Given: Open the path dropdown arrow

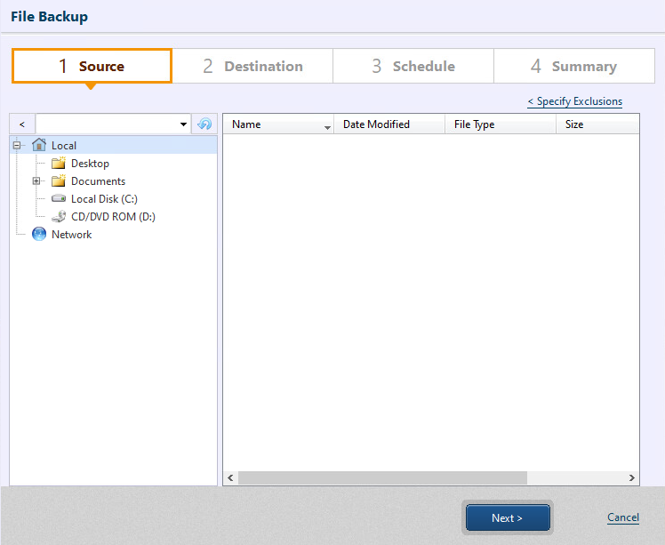Looking at the screenshot, I should coord(183,124).
